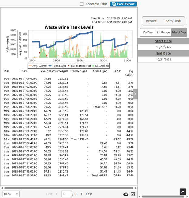189x198 pixels.
Task: Open the 100% zoom dropdown
Action: coord(11,194)
